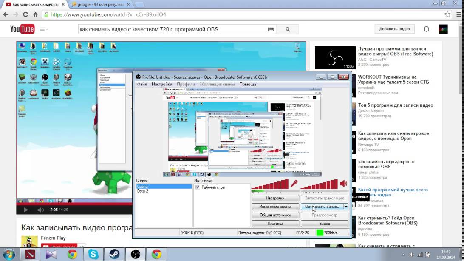Click the system tray volume icon
Image resolution: width=464 pixels, height=261 pixels.
pos(412,255)
